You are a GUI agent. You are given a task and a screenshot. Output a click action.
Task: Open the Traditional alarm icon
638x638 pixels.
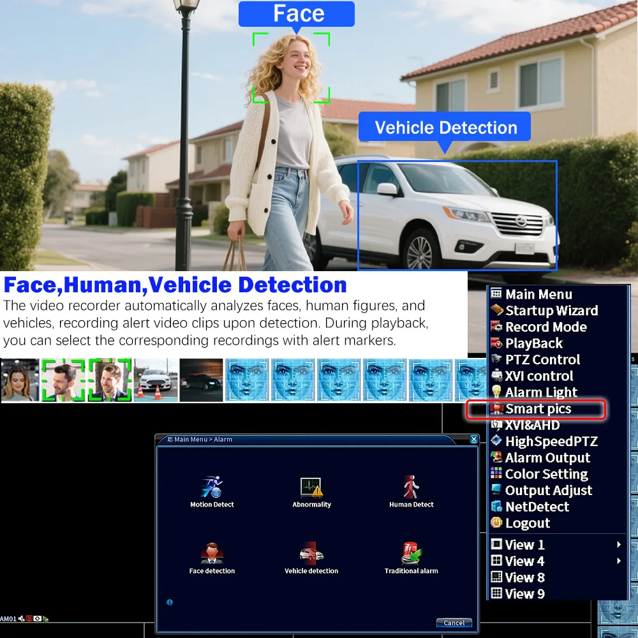[x=412, y=553]
